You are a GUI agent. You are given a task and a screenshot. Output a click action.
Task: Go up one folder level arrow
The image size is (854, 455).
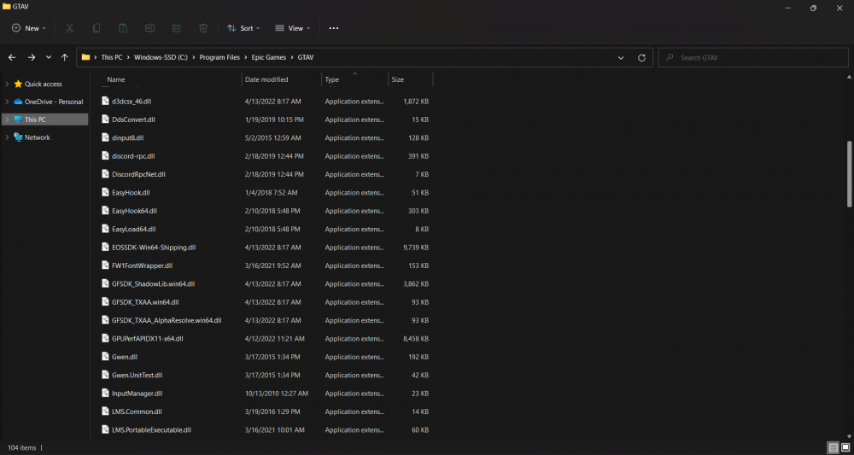(x=65, y=57)
